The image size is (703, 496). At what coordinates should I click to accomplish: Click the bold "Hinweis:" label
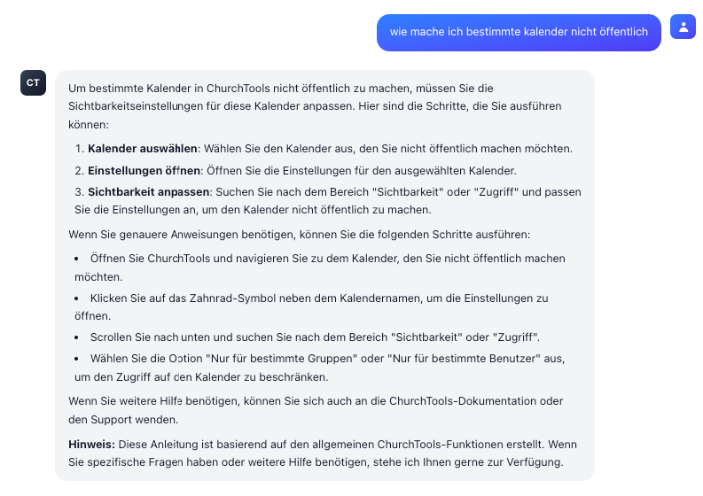pyautogui.click(x=90, y=443)
